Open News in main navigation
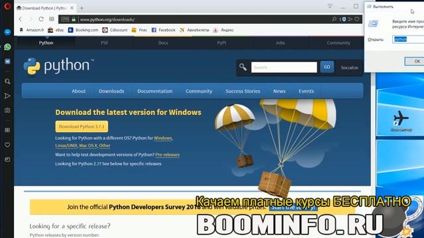The width and height of the screenshot is (424, 238). [280, 91]
